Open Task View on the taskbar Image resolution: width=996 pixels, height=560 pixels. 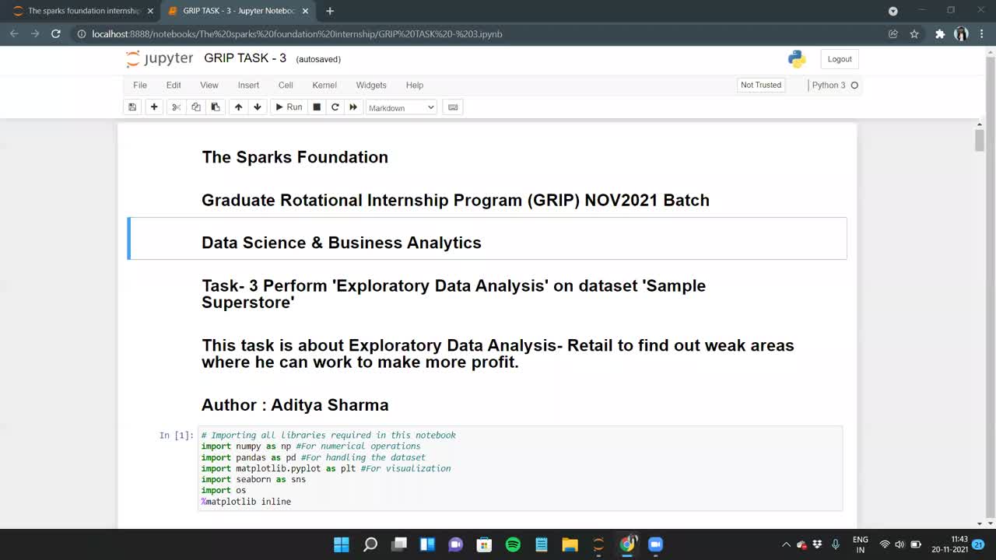point(399,544)
